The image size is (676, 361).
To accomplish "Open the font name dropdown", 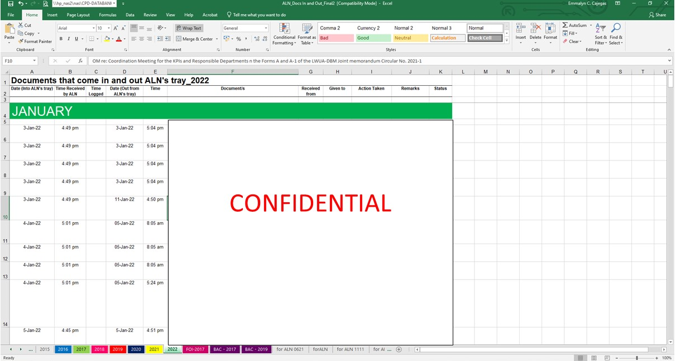I will [x=93, y=28].
